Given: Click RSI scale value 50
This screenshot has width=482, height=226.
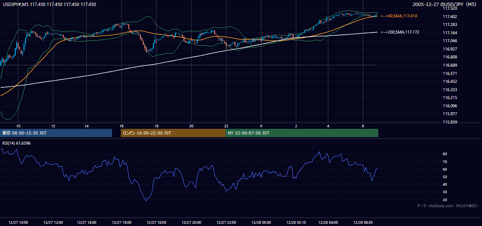Looking at the screenshot, I should pyautogui.click(x=445, y=177).
